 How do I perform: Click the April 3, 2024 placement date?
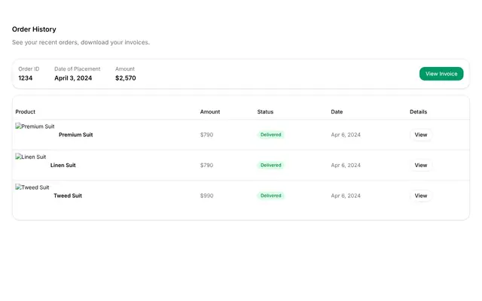[73, 78]
